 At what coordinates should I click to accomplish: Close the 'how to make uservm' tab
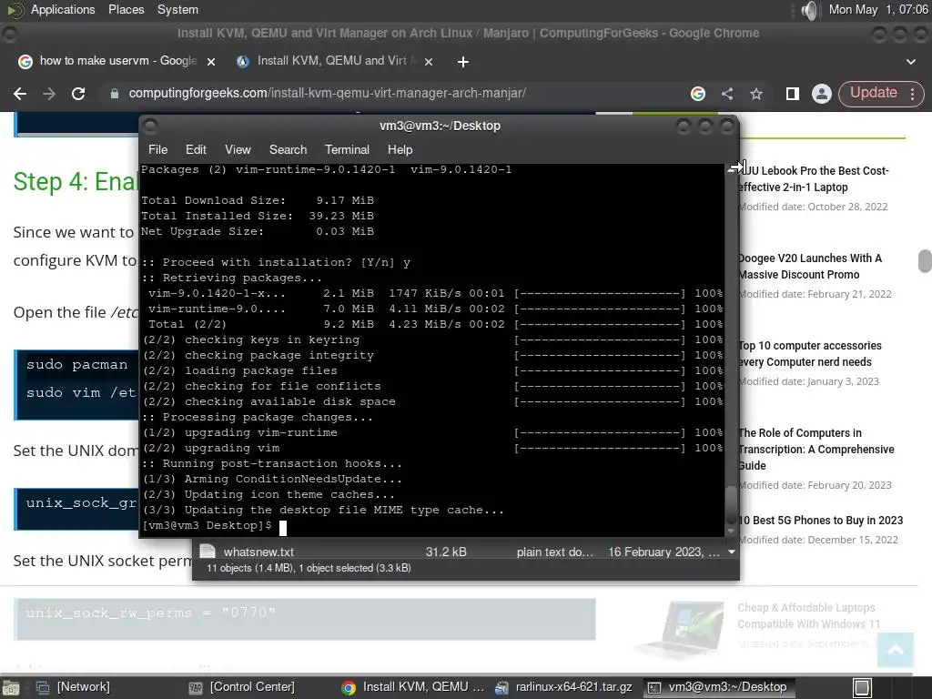pos(210,61)
